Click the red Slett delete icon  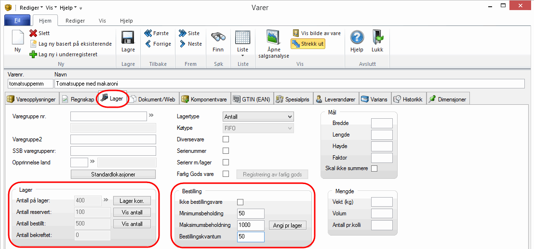tap(33, 33)
